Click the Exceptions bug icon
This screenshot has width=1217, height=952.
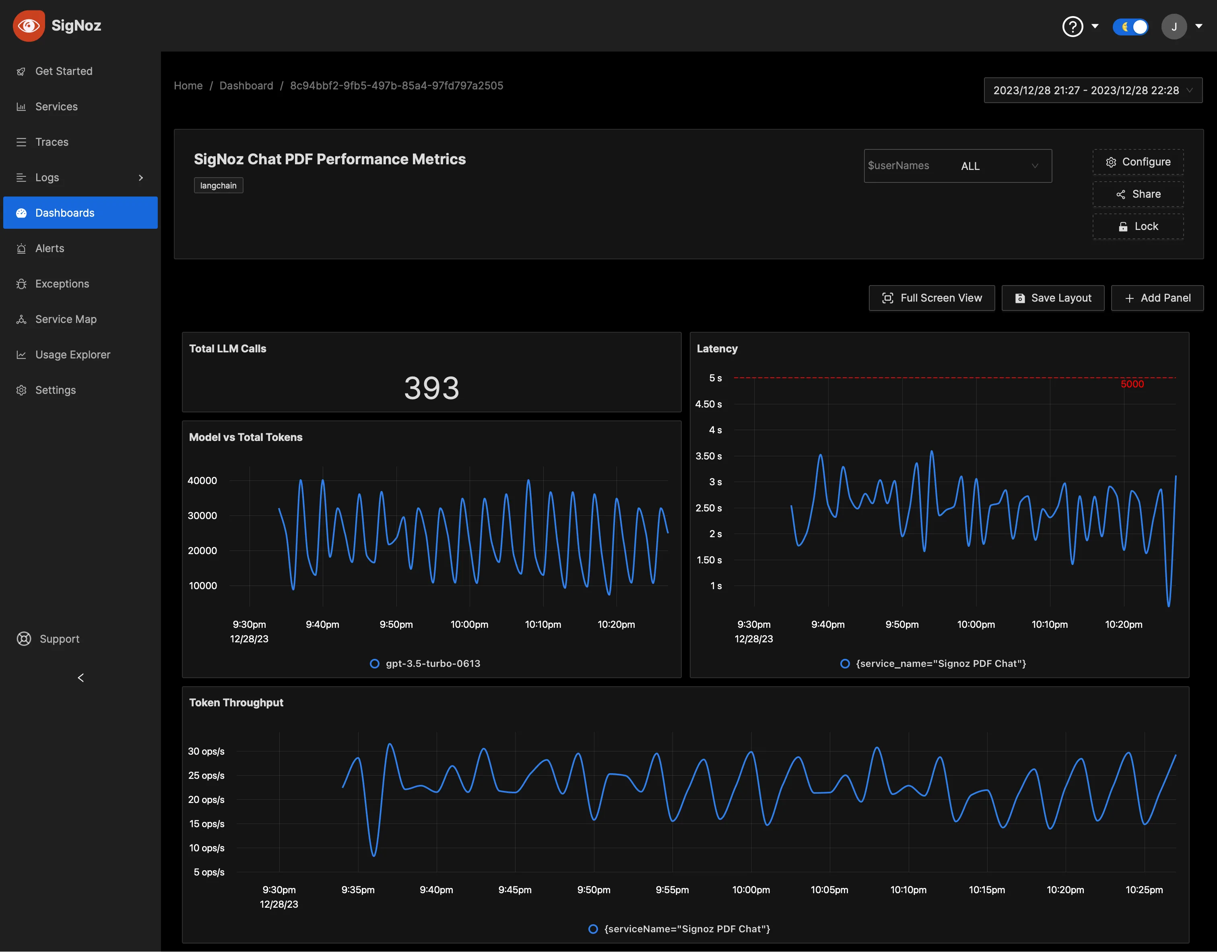point(21,284)
